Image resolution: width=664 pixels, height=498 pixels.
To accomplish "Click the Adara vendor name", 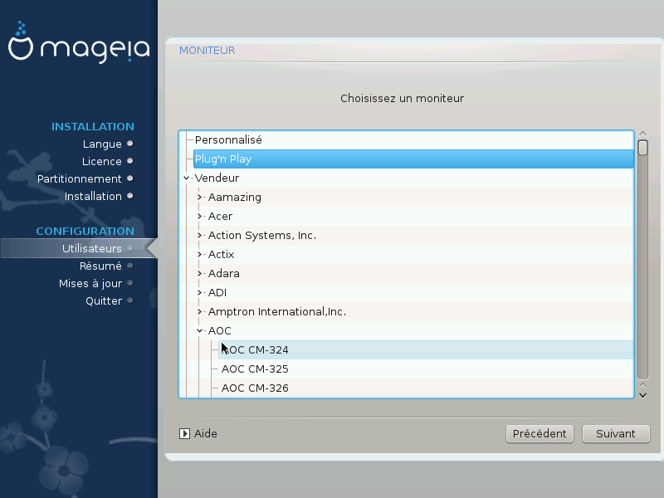I will tap(223, 274).
